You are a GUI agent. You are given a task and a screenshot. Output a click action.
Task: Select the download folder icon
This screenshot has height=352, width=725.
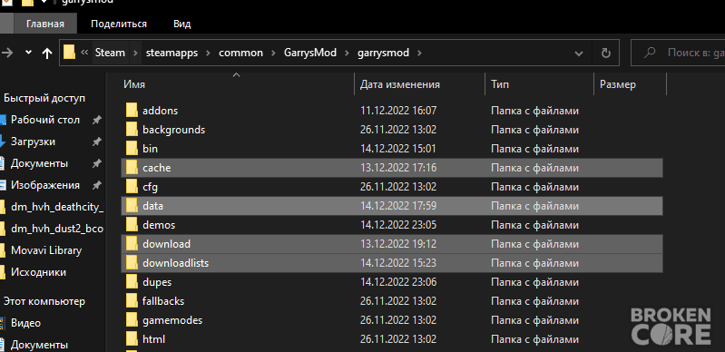tap(132, 244)
